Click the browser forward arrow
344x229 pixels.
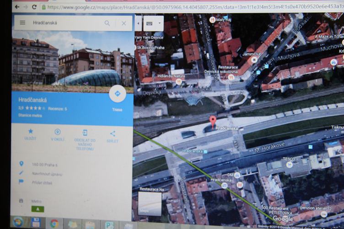tap(26, 7)
